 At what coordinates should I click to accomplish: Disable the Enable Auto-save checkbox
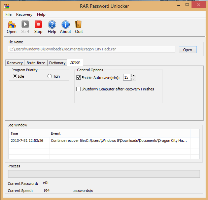click(78, 78)
